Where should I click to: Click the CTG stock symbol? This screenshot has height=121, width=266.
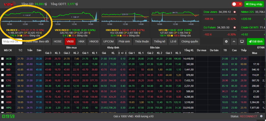click(9, 80)
